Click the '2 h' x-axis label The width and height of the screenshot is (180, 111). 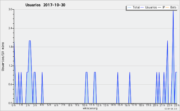(x=28, y=105)
